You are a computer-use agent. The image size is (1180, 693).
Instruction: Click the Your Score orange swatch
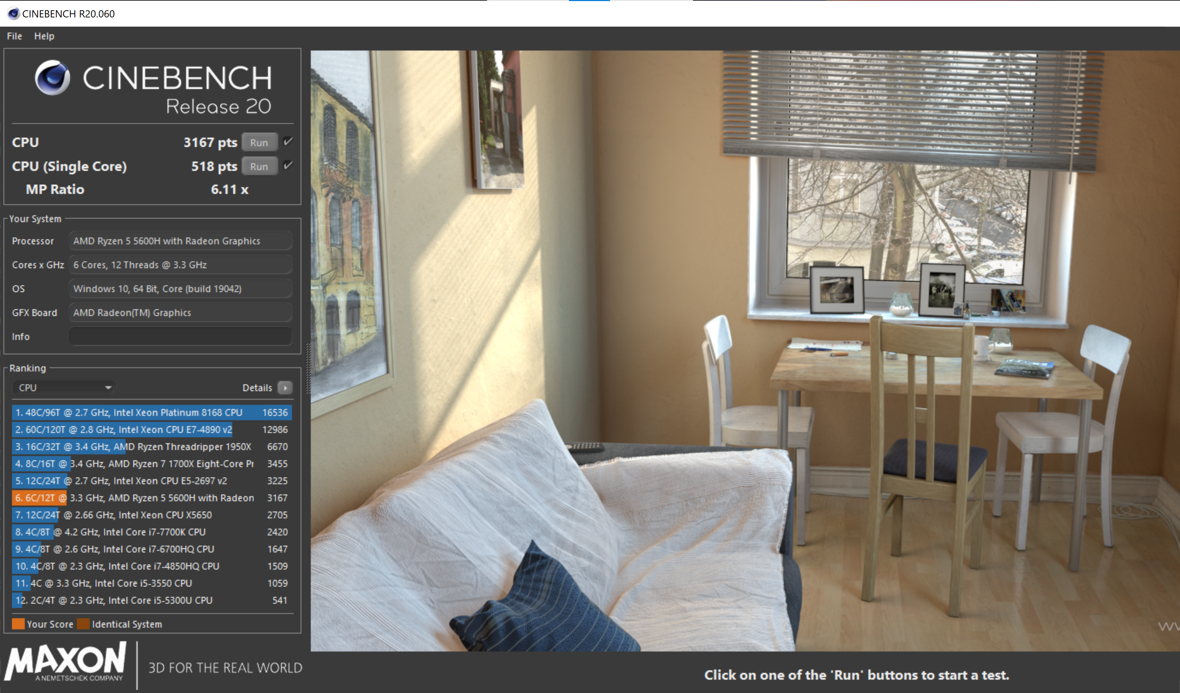click(x=18, y=624)
